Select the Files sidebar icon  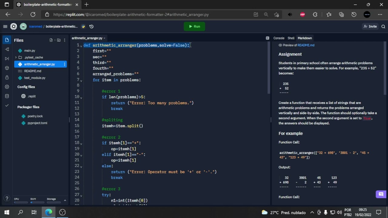(7, 40)
